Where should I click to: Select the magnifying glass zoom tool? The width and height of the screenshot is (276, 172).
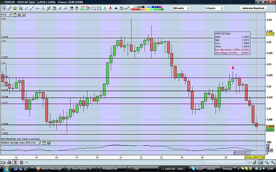click(21, 8)
